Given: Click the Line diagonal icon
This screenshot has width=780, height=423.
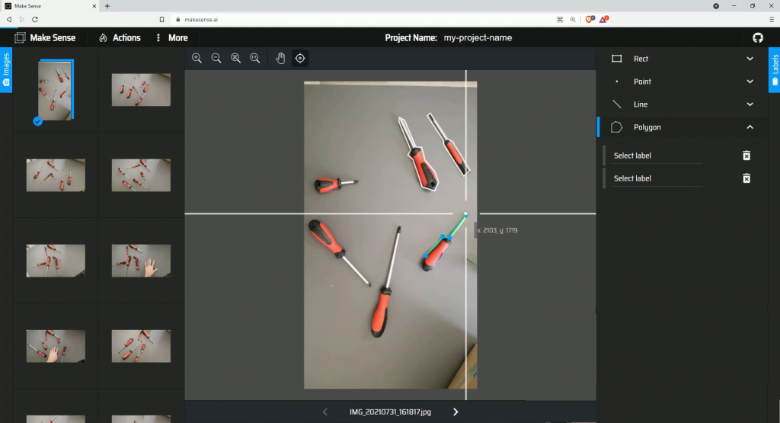Looking at the screenshot, I should (617, 104).
